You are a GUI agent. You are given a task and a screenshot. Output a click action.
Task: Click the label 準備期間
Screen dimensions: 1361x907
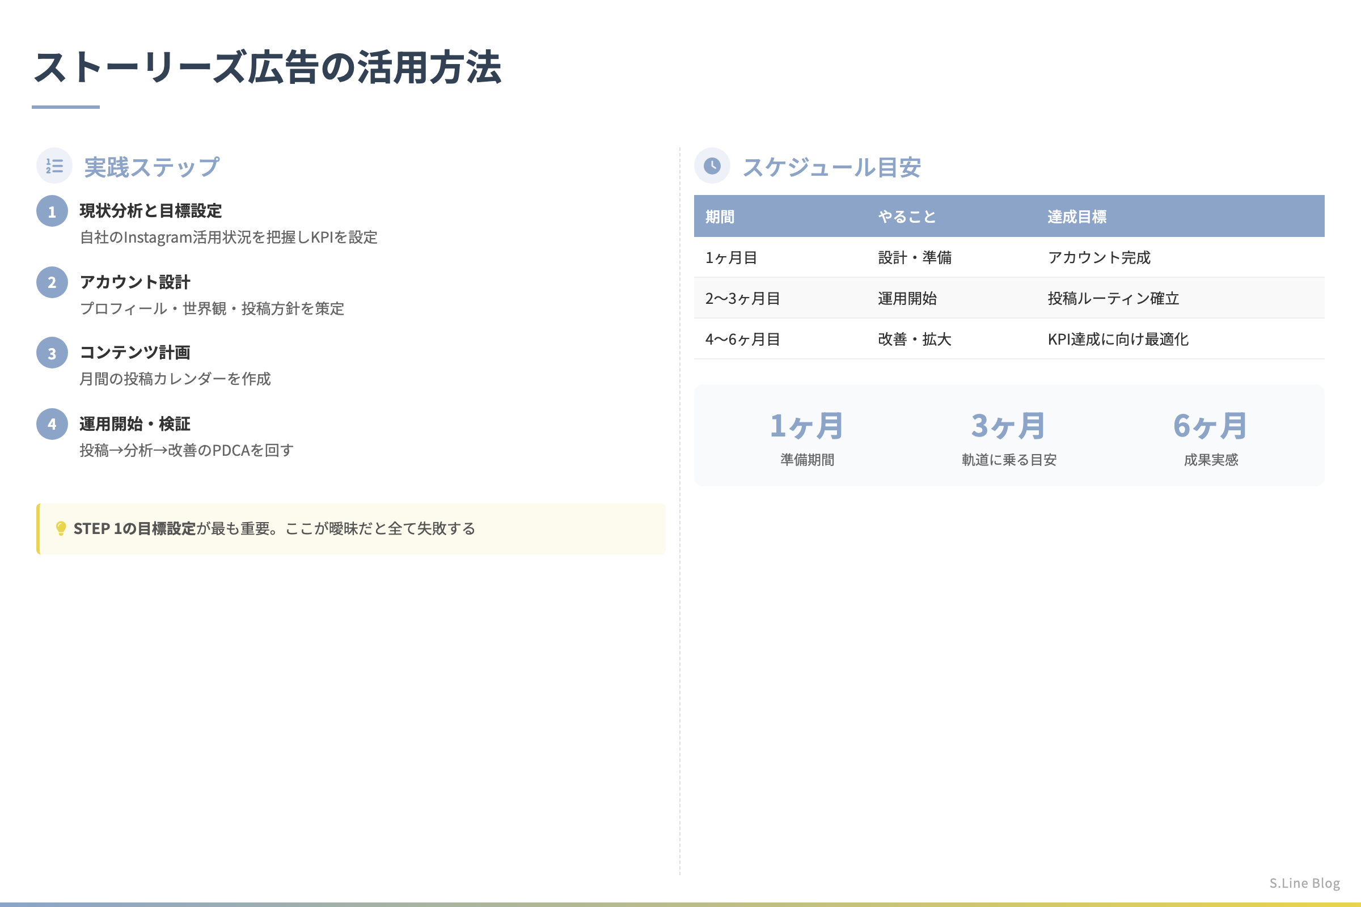click(x=807, y=460)
